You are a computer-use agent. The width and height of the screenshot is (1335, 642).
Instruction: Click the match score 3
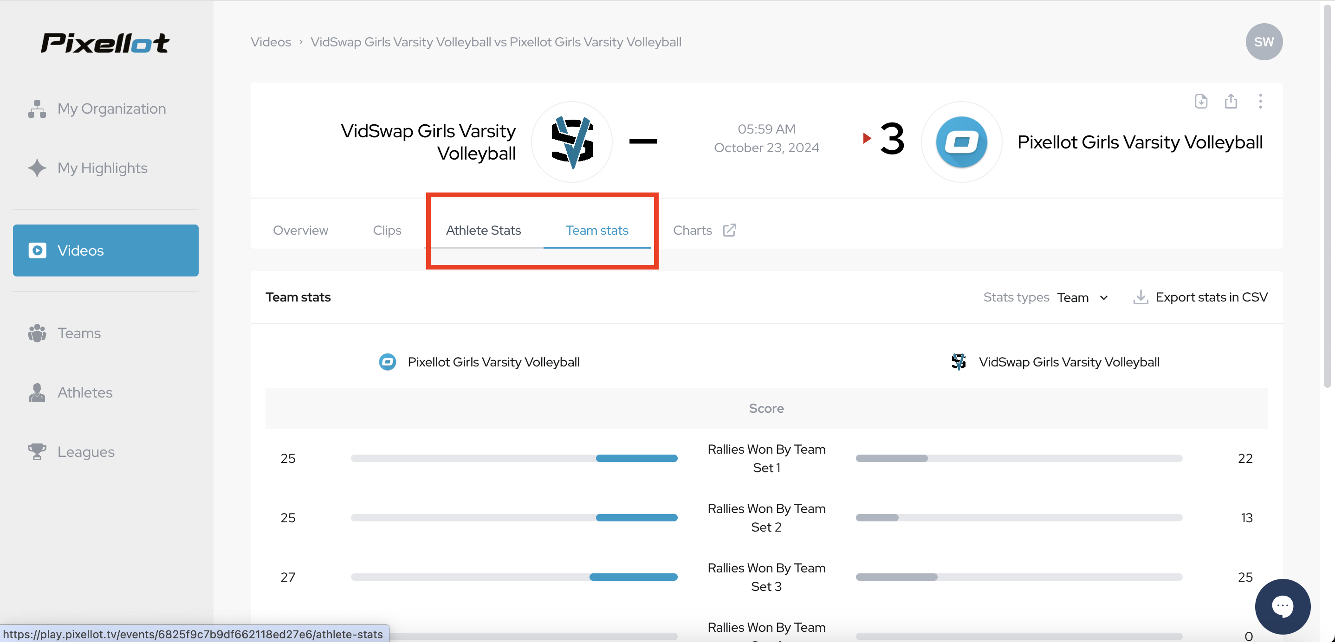[892, 138]
